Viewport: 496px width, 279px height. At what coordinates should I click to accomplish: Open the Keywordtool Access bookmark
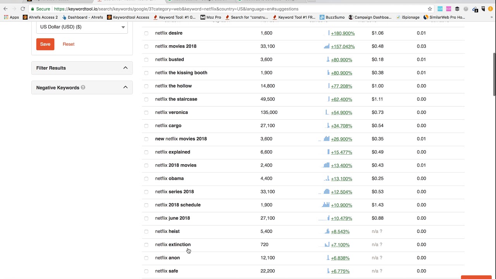click(128, 17)
